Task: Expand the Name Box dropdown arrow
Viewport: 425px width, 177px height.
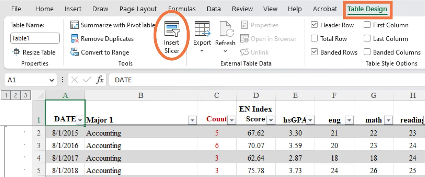Action: coord(52,80)
